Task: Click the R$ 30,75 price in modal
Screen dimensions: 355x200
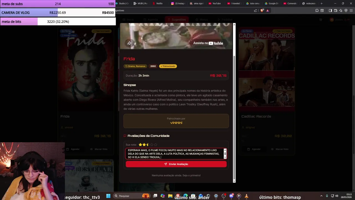Action: pyautogui.click(x=218, y=76)
